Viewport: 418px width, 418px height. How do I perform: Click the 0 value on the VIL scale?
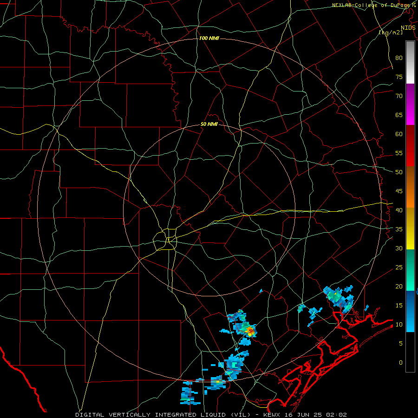401,363
